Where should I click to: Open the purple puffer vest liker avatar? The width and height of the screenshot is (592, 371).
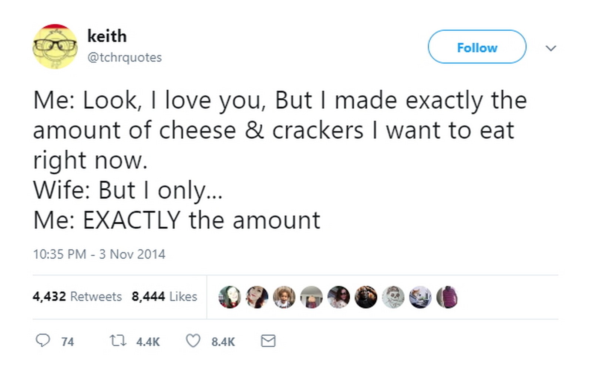447,297
